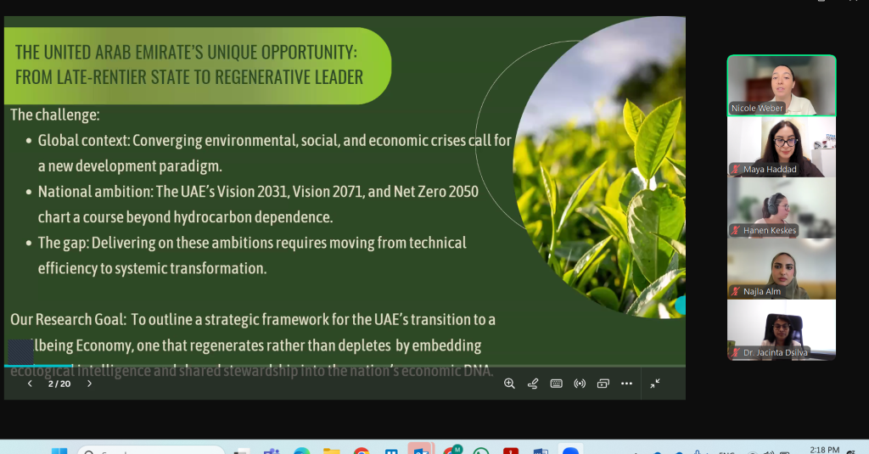Click Dr. Jacinta Dsilva's muted microphone icon
869x454 pixels.
736,352
